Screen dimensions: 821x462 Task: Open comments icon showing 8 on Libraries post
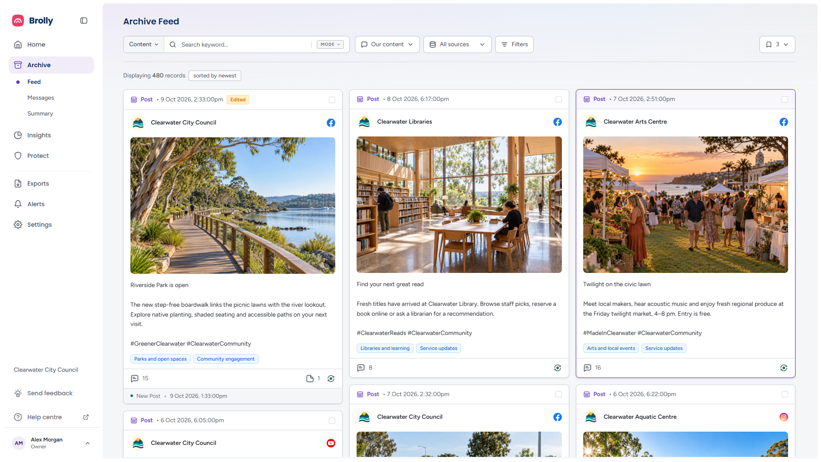(x=361, y=368)
